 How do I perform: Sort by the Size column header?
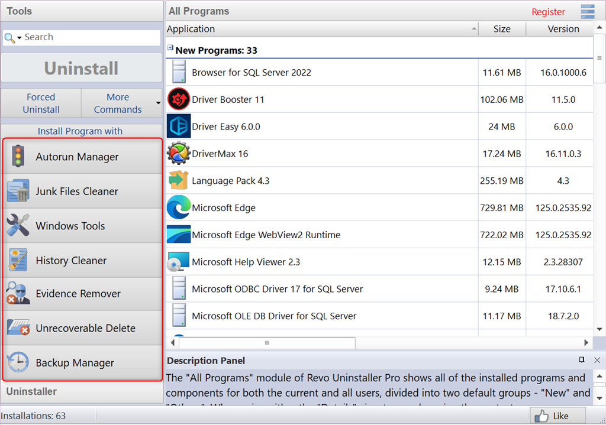[502, 29]
